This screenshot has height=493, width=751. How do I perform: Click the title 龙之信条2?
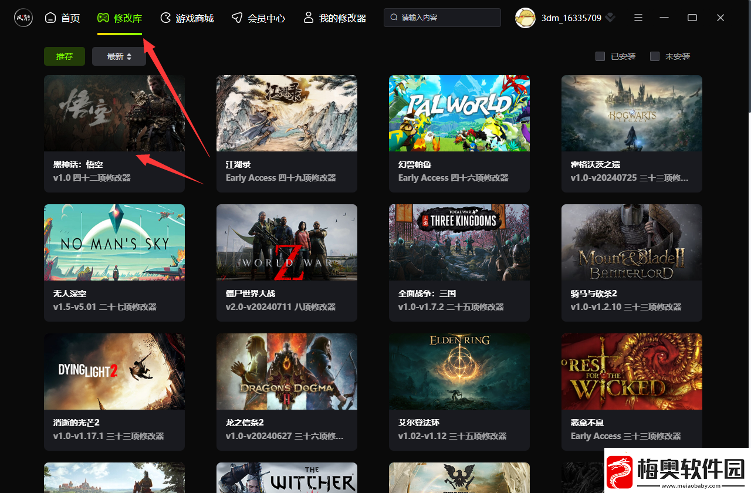tap(245, 423)
